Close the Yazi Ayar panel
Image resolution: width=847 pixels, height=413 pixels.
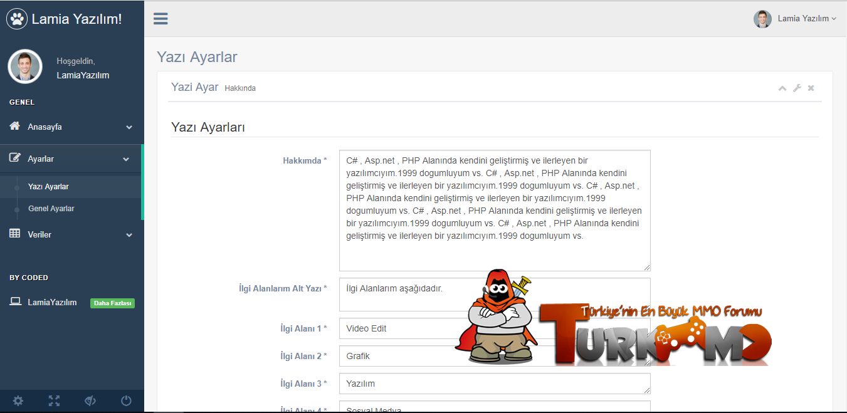tap(811, 88)
